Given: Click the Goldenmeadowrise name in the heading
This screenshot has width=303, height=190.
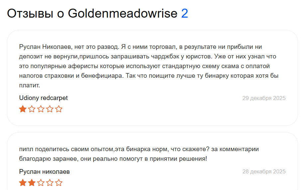Looking at the screenshot, I should 123,14.
